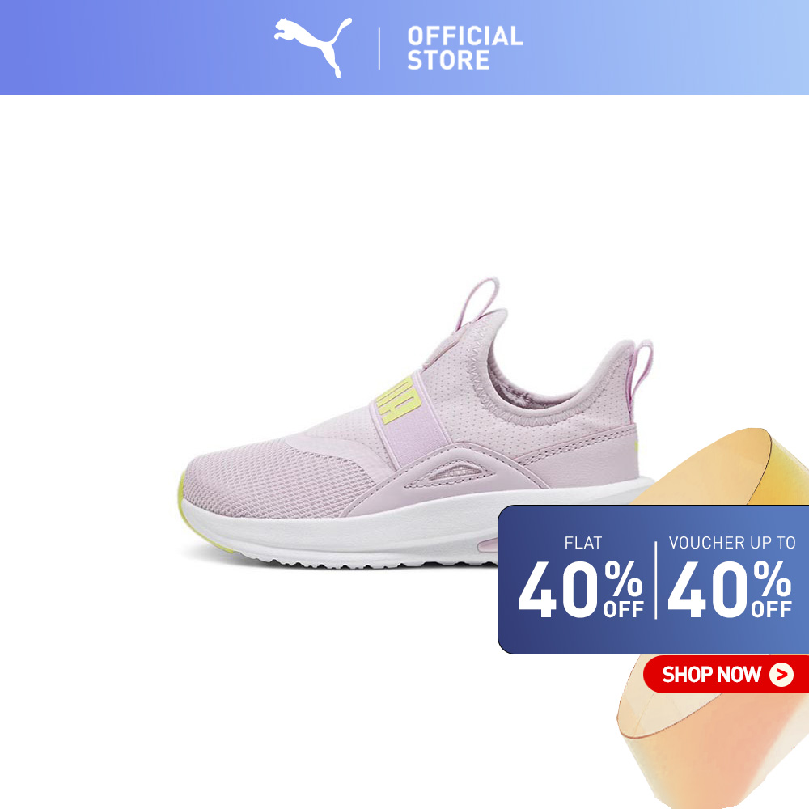
Task: Click the blue gradient header banner
Action: pos(404,48)
